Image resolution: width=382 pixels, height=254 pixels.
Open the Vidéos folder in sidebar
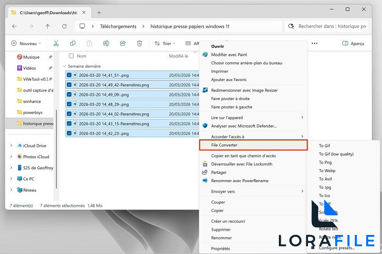pos(30,68)
